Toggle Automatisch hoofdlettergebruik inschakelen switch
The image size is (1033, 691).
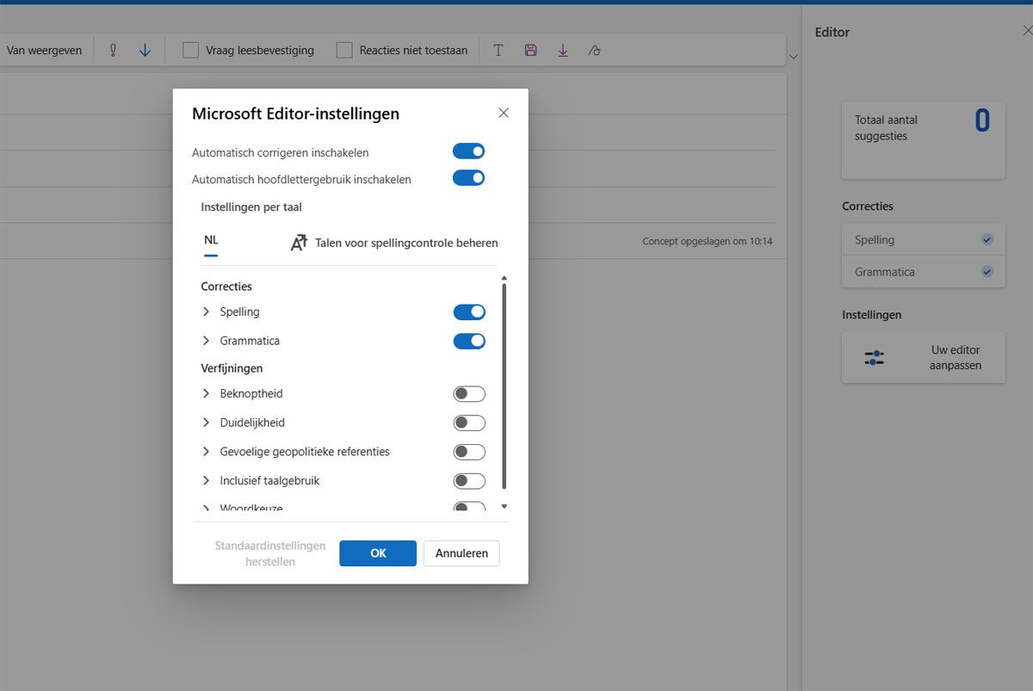(469, 178)
